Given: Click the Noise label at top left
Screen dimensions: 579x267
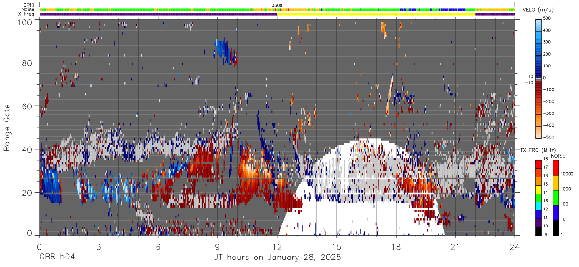Looking at the screenshot, I should point(28,9).
